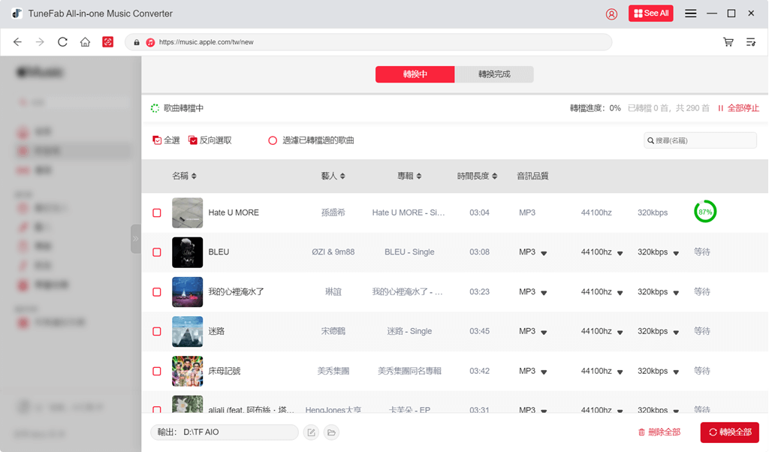Screen dimensions: 769x452
Task: Click the 搜尋(名稱) search field
Action: tap(700, 140)
